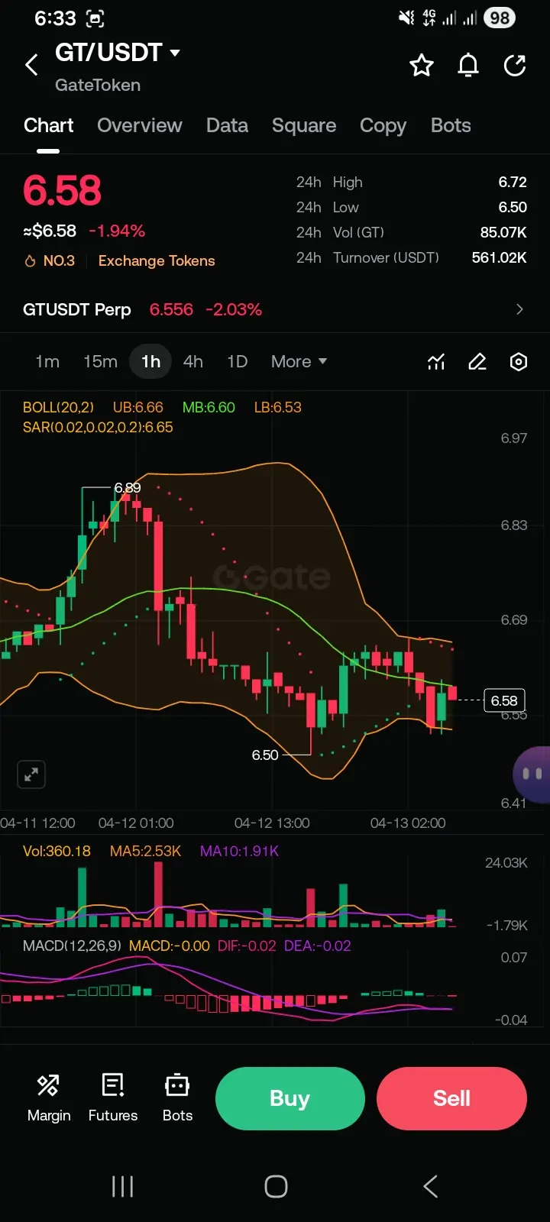The image size is (550, 1222).
Task: Open the GT/USDT pair selector dropdown
Action: [118, 53]
